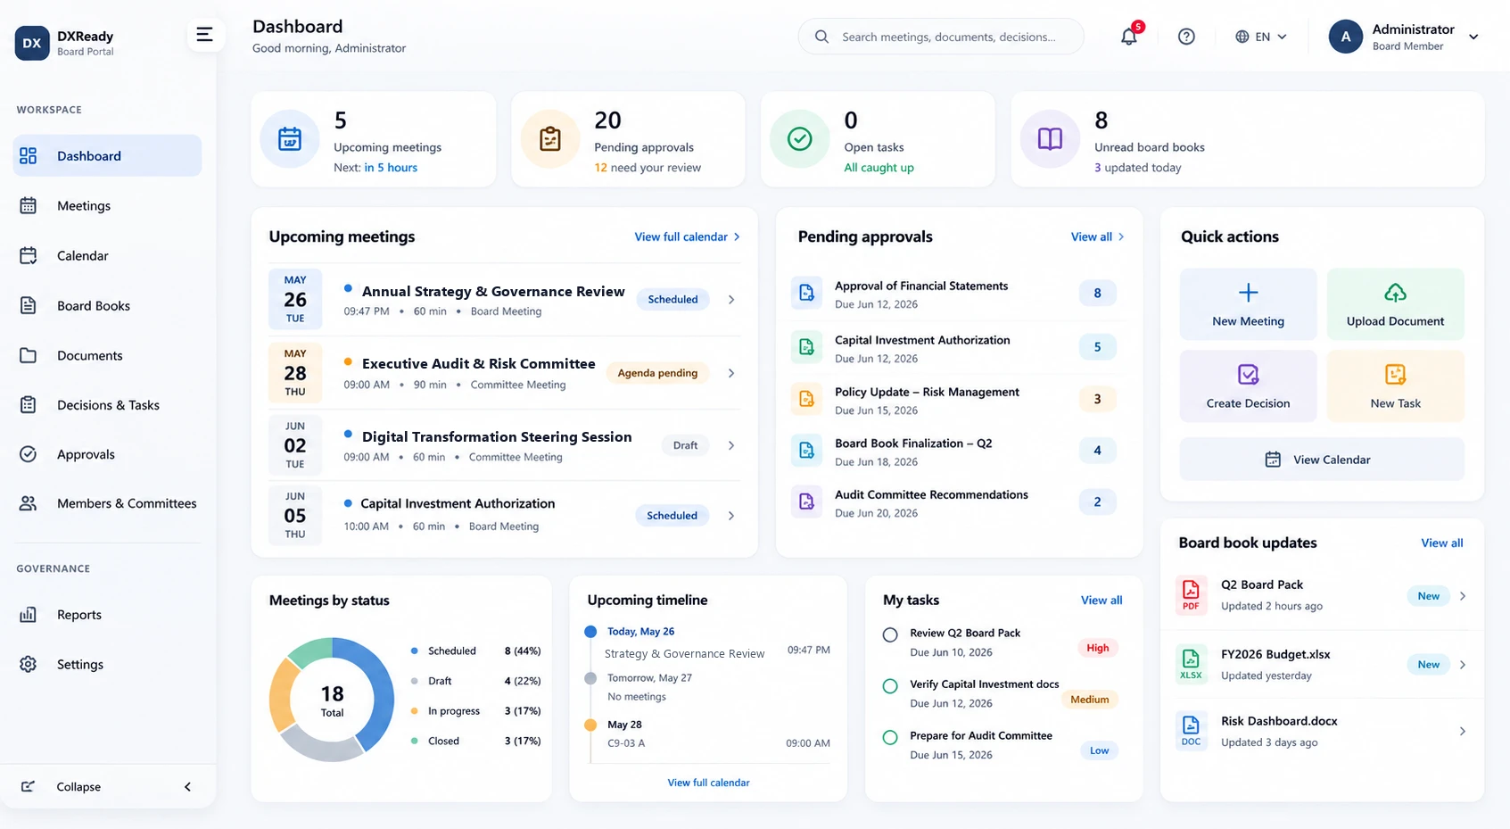Open Executive Audit & Risk Committee row chevron
Image resolution: width=1510 pixels, height=829 pixels.
coord(731,373)
